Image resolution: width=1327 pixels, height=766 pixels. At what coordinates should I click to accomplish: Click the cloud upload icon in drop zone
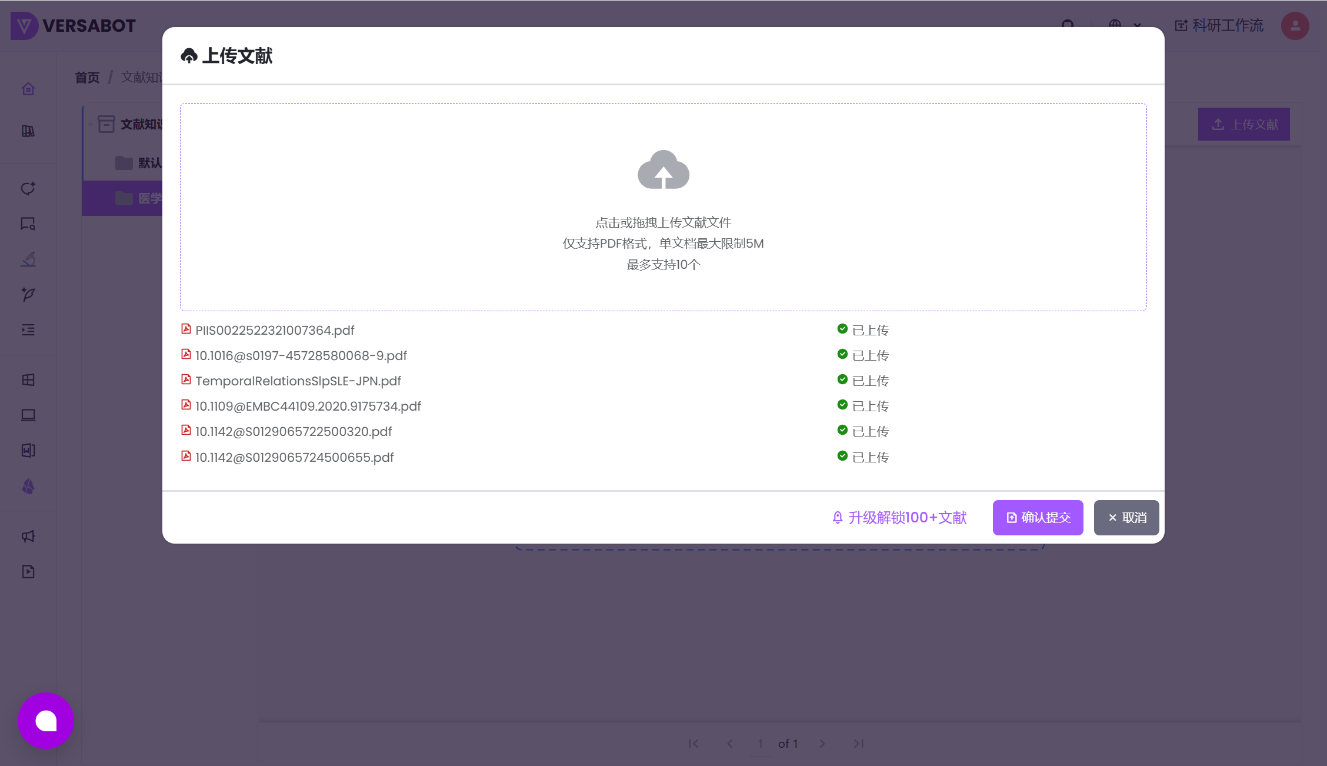pyautogui.click(x=663, y=170)
